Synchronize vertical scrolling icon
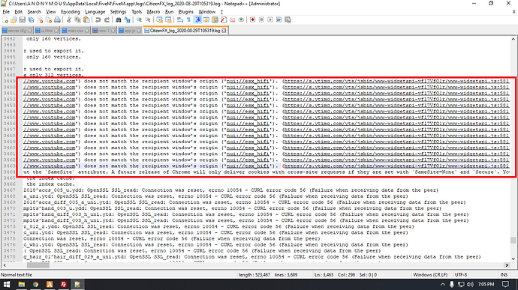The height and width of the screenshot is (290, 518). (160, 19)
